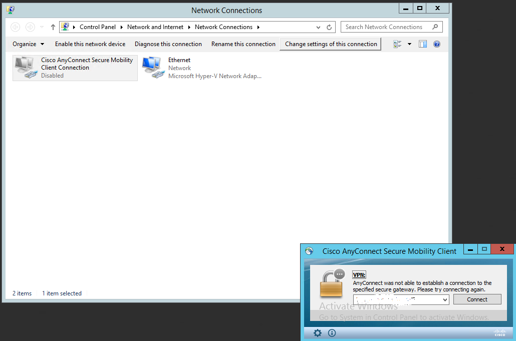Maximize the Cisco AnyConnect window
This screenshot has height=341, width=516.
(484, 249)
